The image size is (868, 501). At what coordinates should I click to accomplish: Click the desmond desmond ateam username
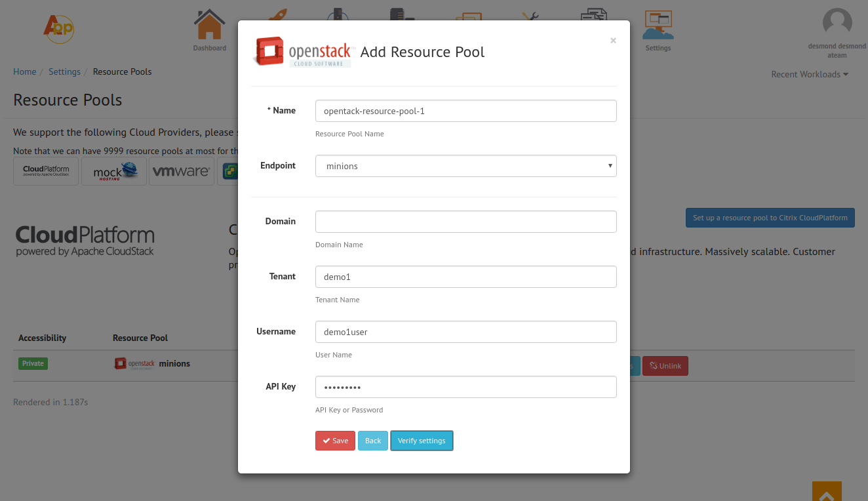pyautogui.click(x=837, y=51)
